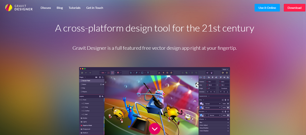Click the save icon in the app toolbar
The width and height of the screenshot is (306, 135).
click(x=82, y=73)
